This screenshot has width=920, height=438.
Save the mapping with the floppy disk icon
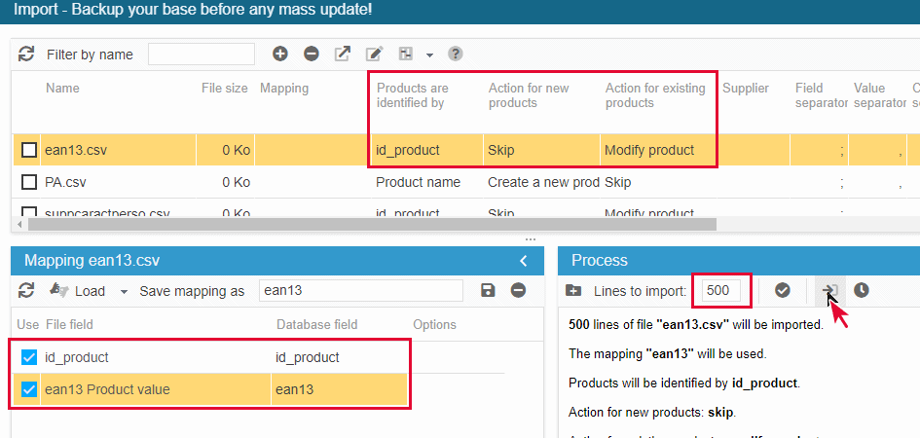pyautogui.click(x=489, y=290)
